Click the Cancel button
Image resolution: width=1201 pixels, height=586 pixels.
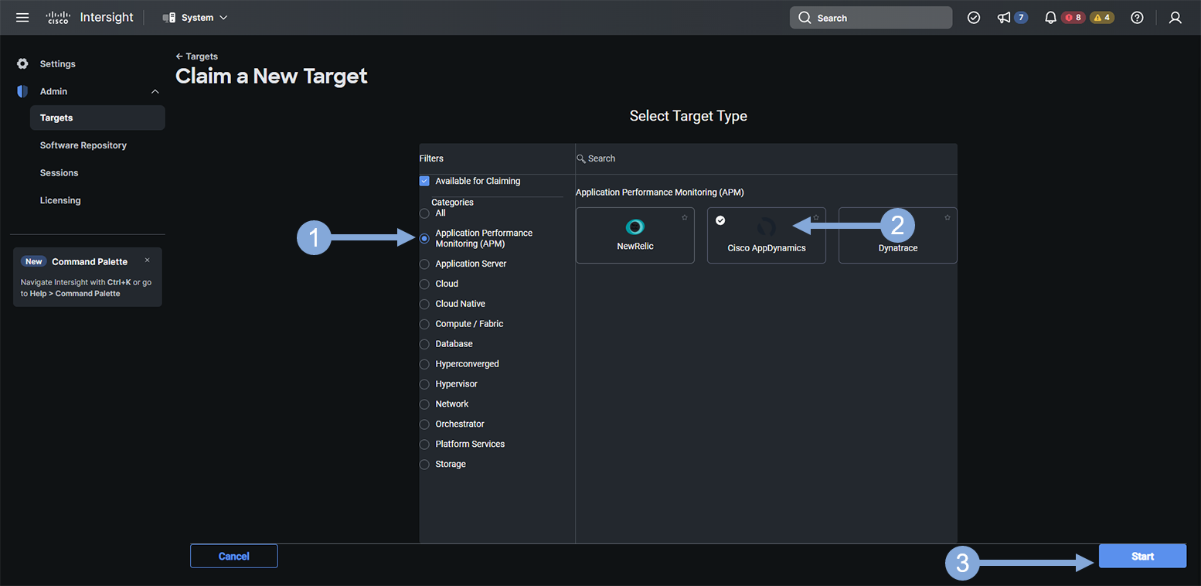234,556
